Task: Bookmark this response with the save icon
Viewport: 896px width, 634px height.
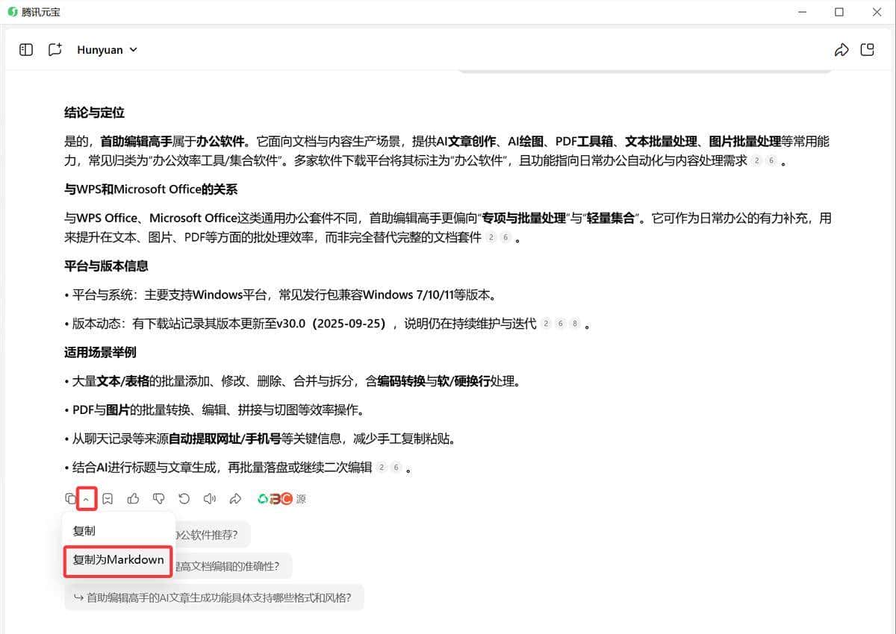Action: tap(108, 498)
